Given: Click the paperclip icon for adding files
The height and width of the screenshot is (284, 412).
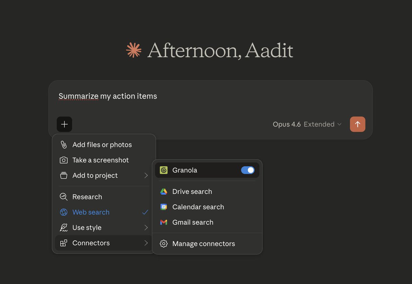Looking at the screenshot, I should coord(64,145).
